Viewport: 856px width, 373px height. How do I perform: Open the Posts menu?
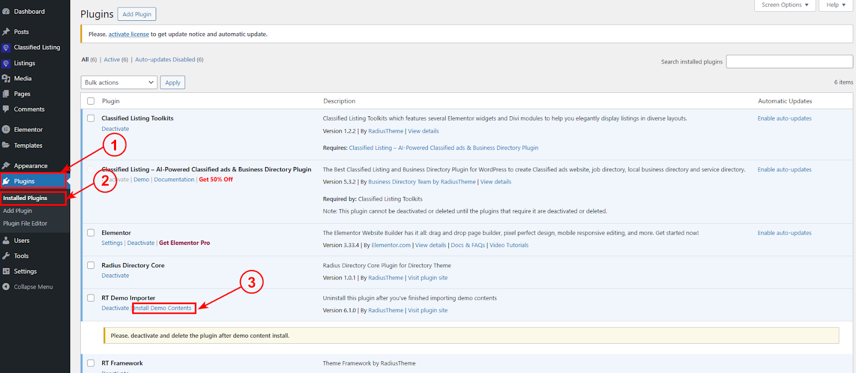pos(21,31)
